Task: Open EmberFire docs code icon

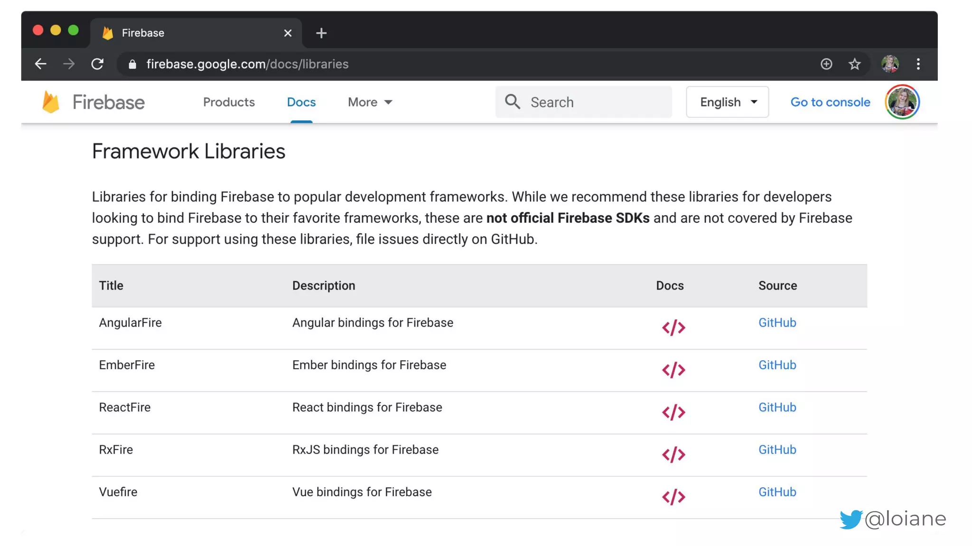Action: 673,370
